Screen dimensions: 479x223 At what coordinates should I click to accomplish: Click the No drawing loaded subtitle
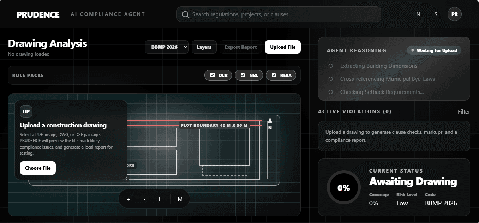[x=29, y=54]
